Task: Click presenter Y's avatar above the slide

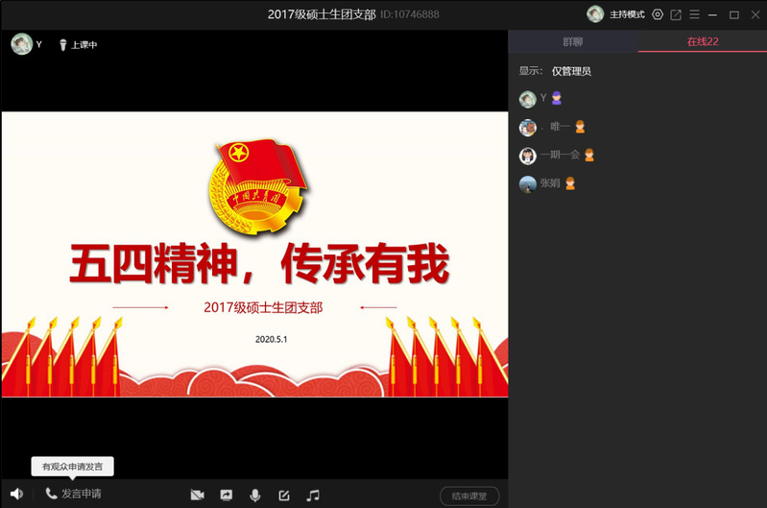Action: click(20, 44)
